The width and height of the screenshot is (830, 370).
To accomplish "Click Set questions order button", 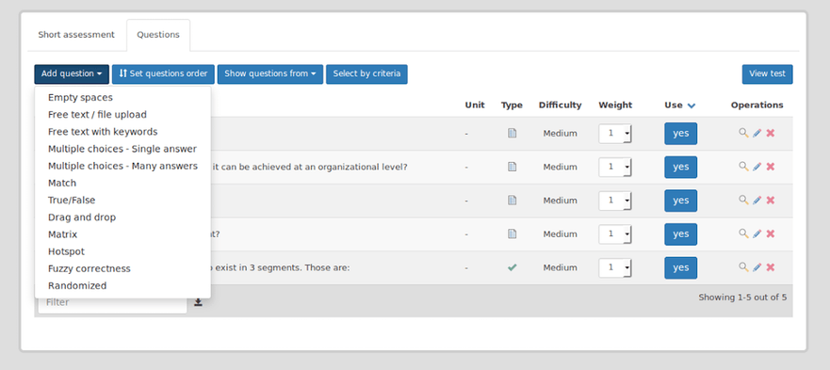I will [x=163, y=74].
